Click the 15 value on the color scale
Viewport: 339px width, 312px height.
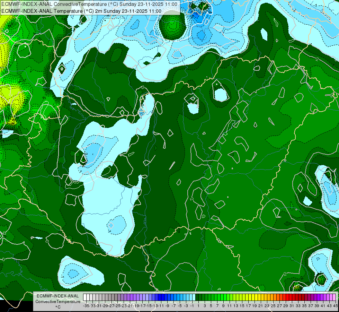242,306
